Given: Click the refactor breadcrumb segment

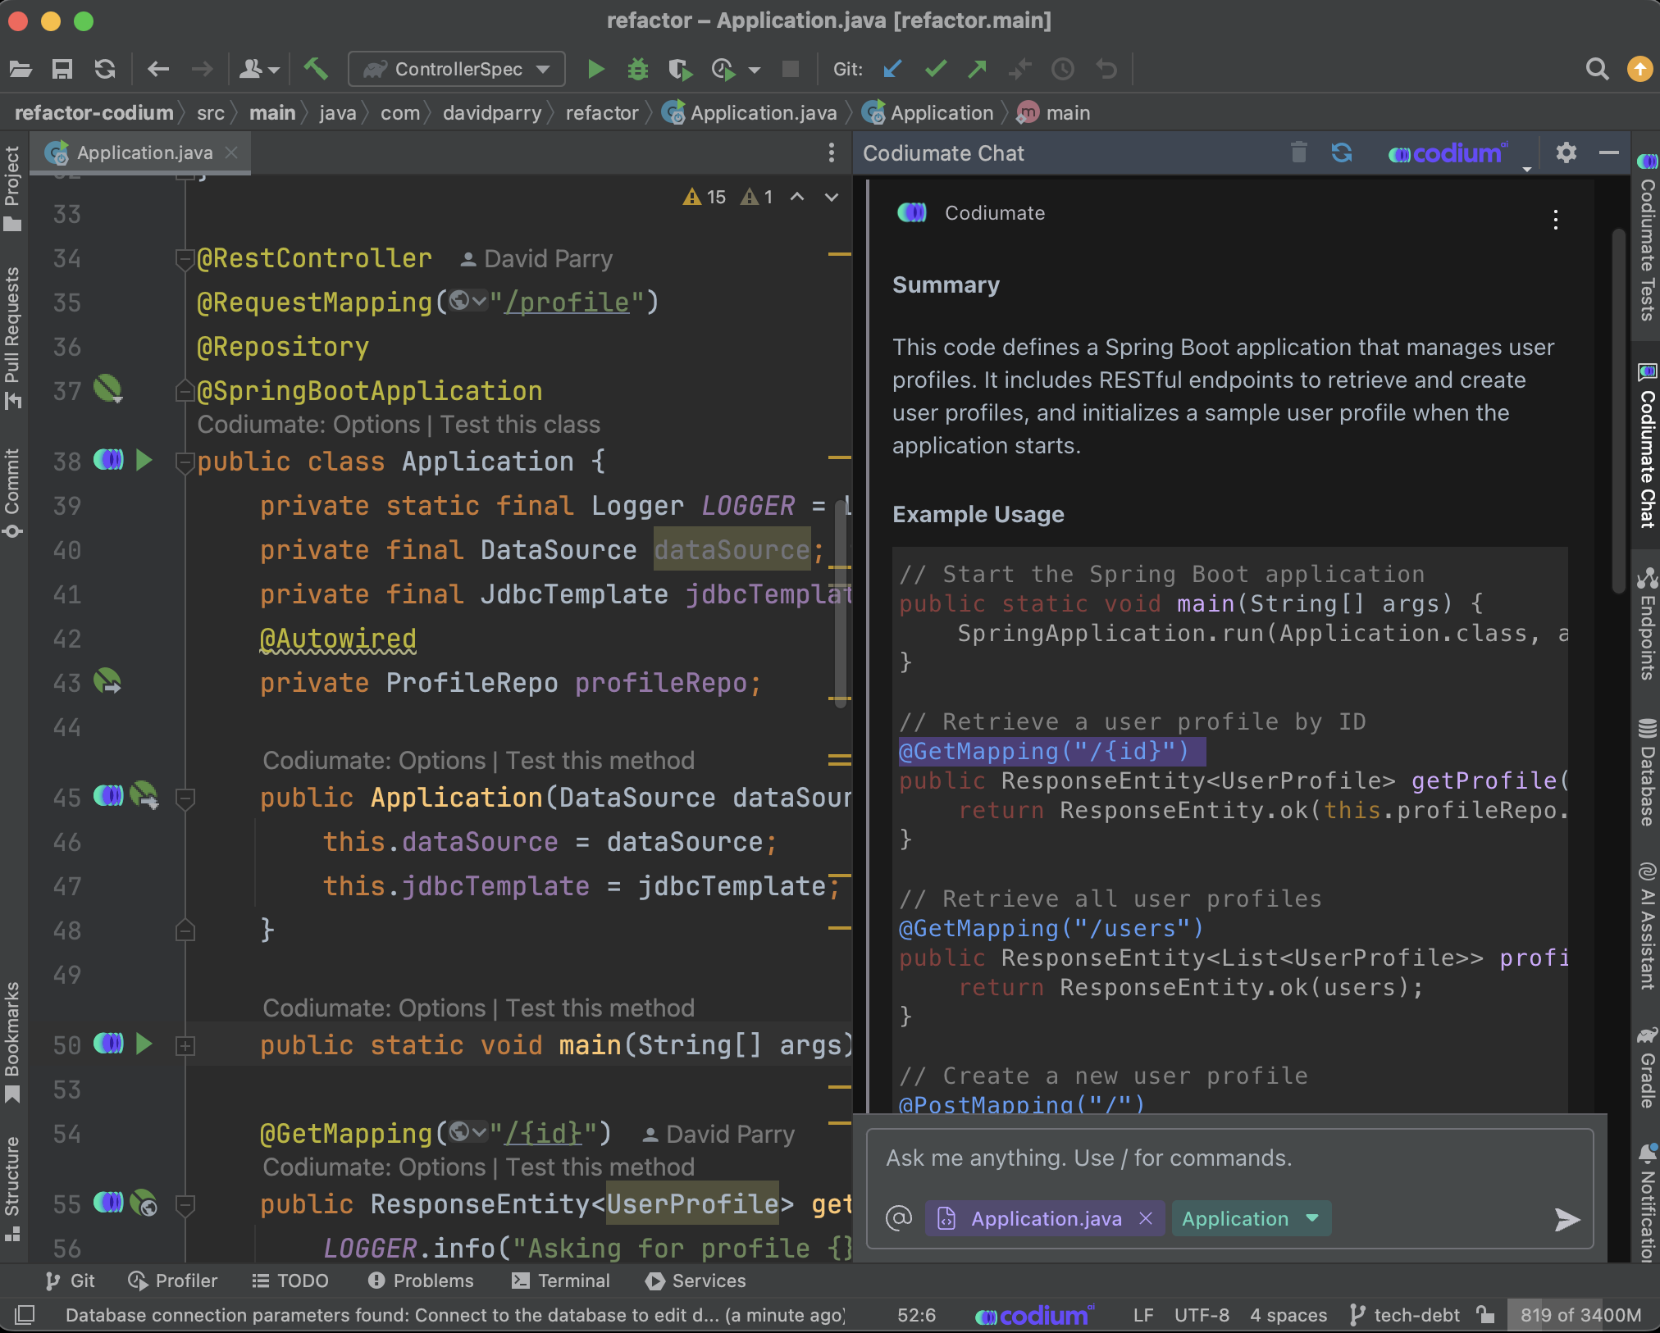Looking at the screenshot, I should [x=602, y=113].
